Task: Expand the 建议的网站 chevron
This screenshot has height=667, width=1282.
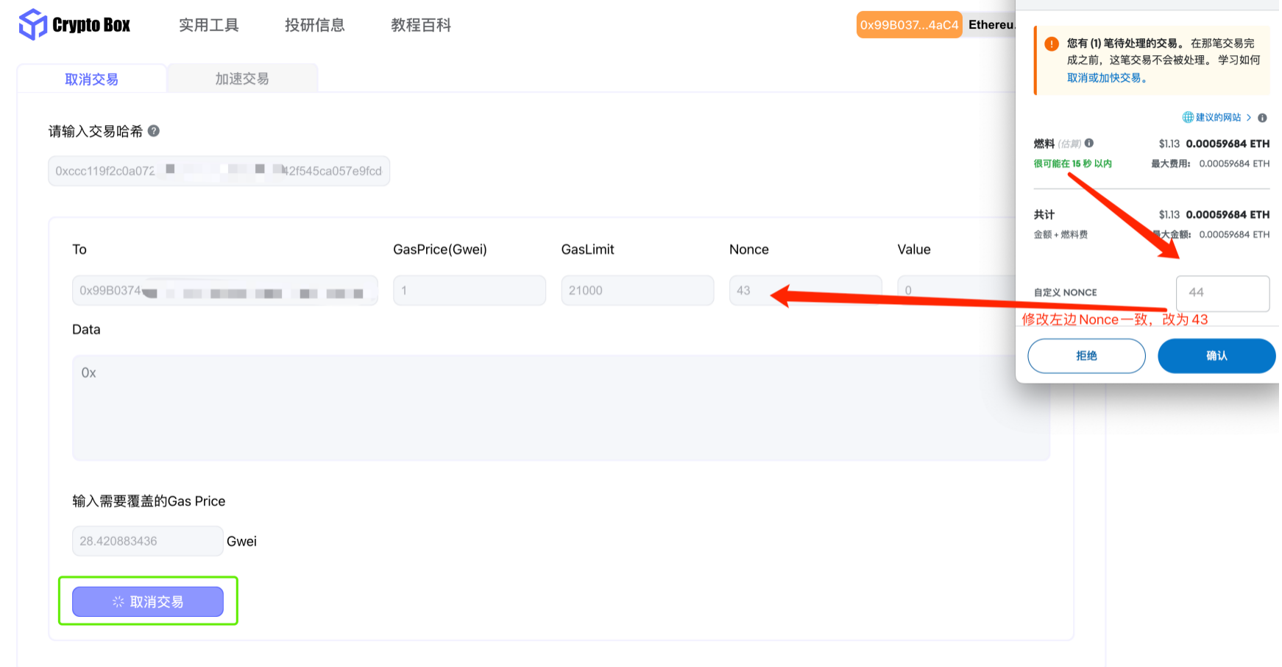Action: [x=1249, y=118]
